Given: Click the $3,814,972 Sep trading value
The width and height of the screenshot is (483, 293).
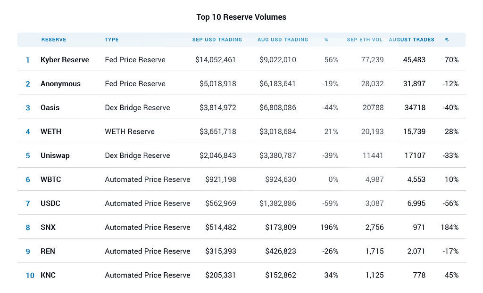Looking at the screenshot, I should (x=218, y=108).
